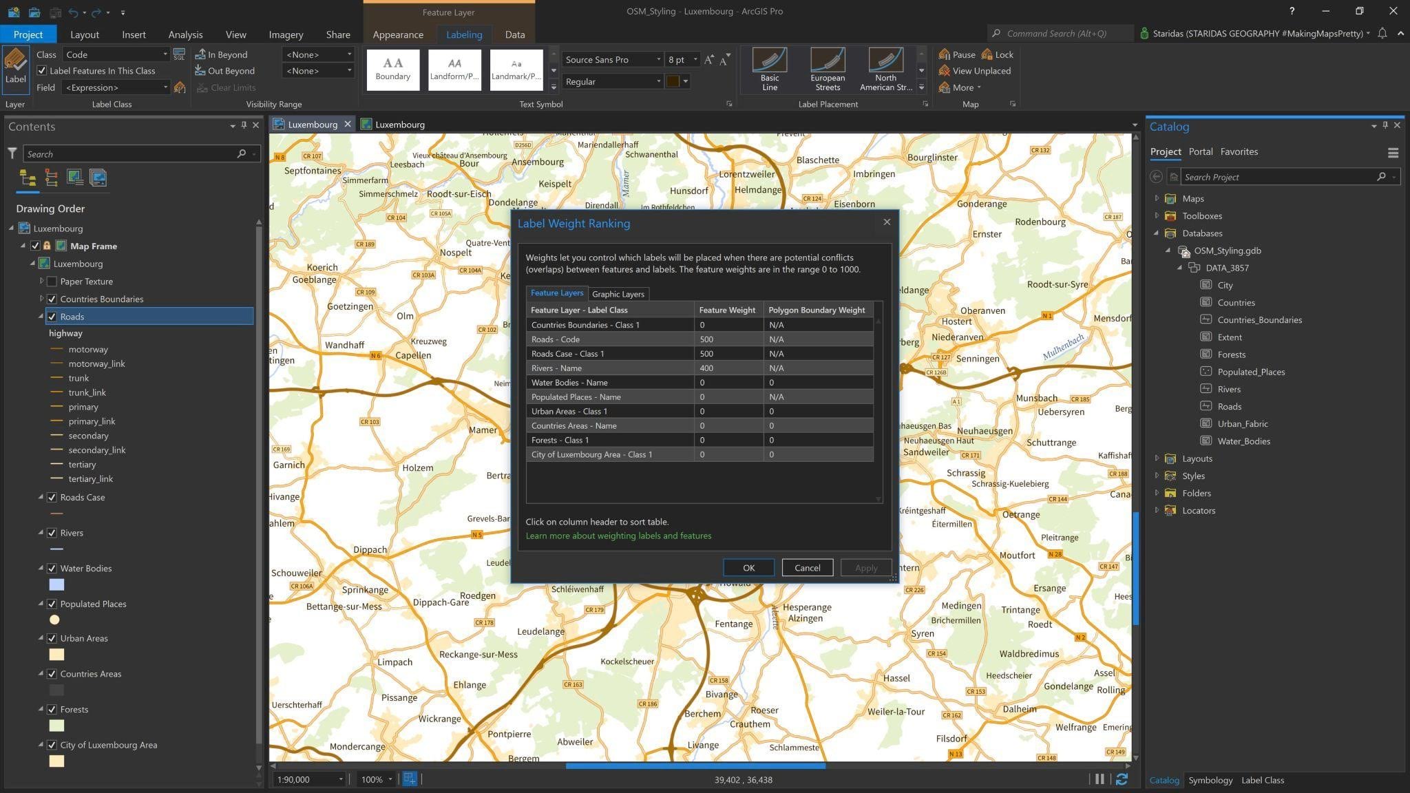Open the map scale 1:90,000 dropdown
Image resolution: width=1410 pixels, height=793 pixels.
point(340,779)
